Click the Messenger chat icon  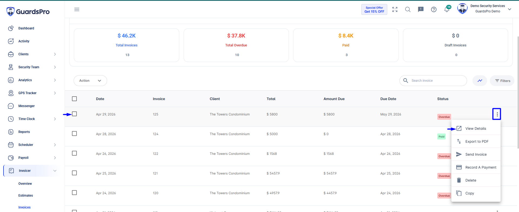tap(11, 106)
